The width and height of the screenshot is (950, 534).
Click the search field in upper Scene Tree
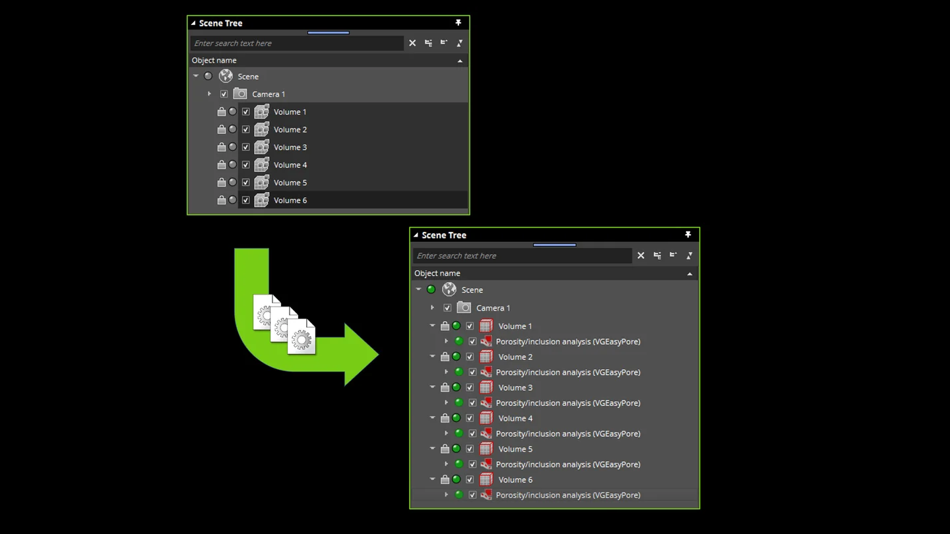(297, 43)
